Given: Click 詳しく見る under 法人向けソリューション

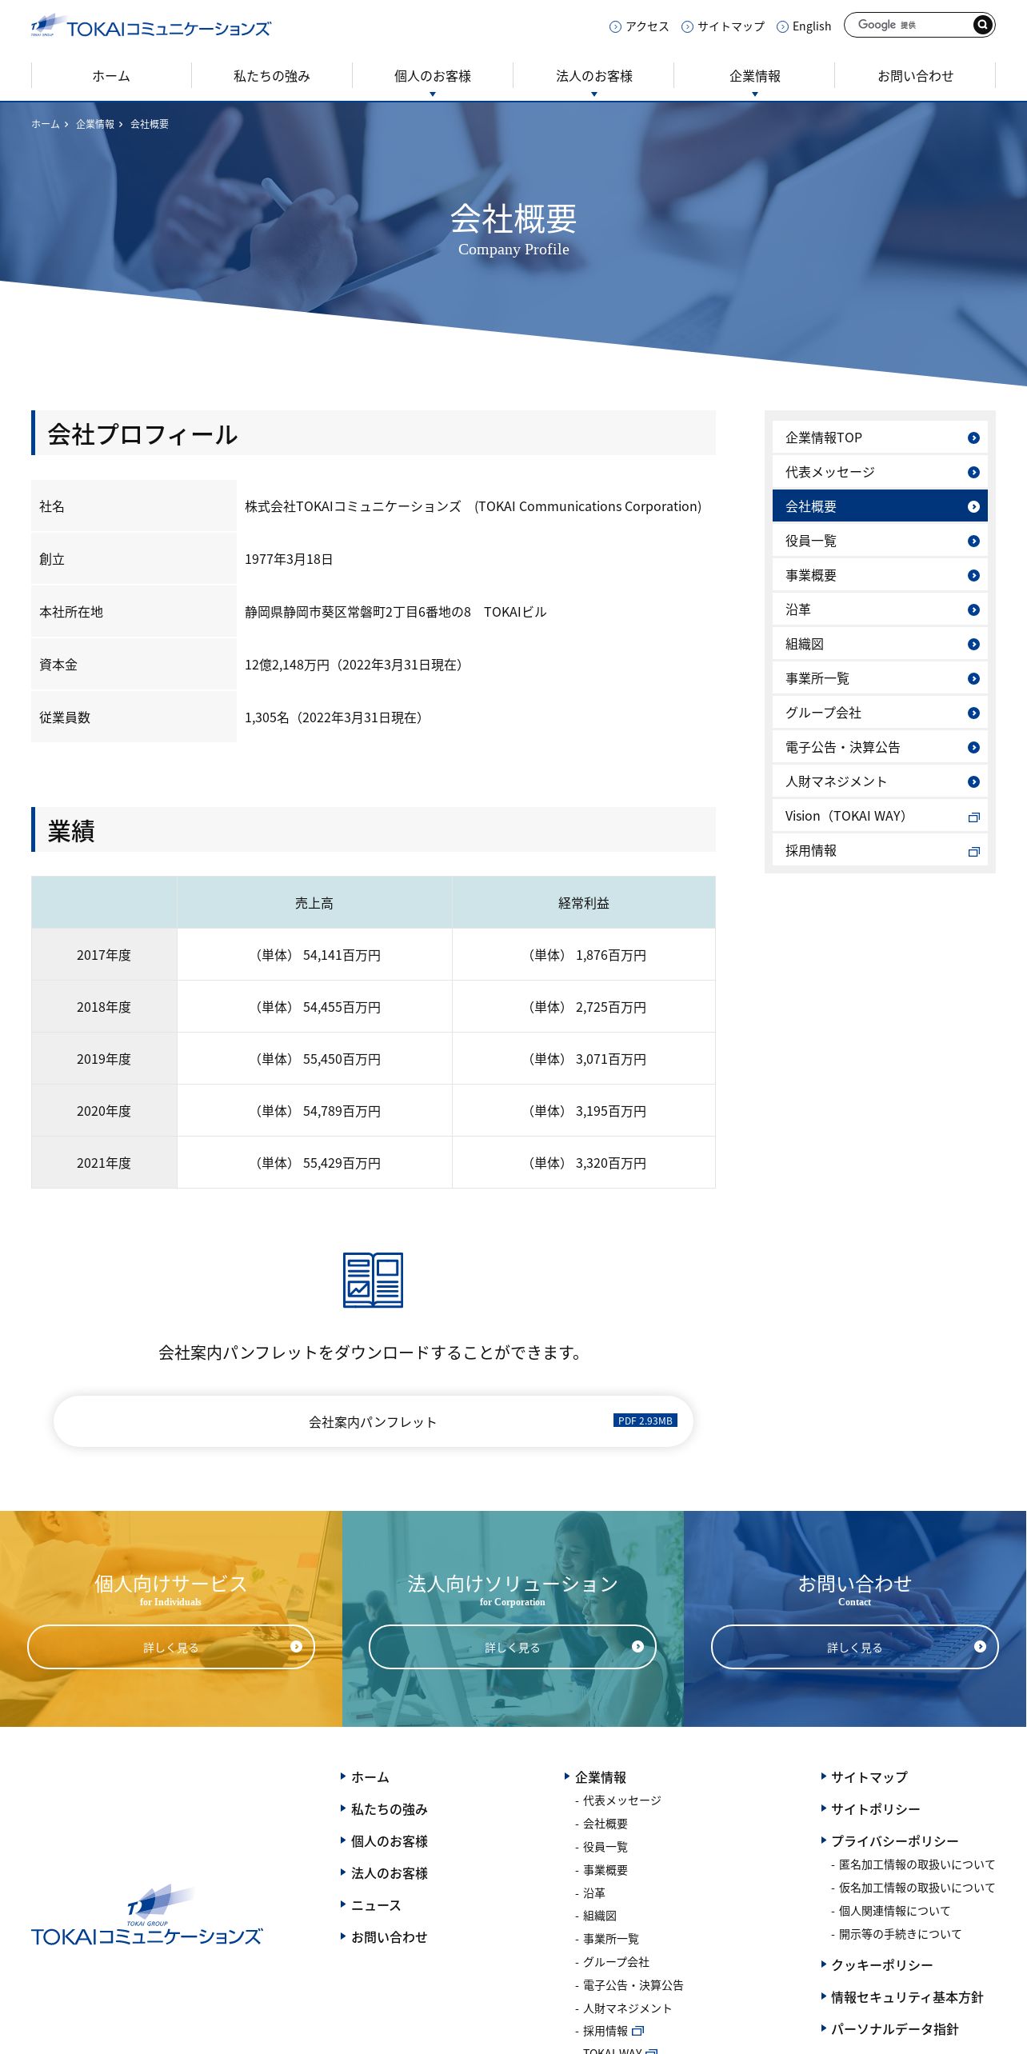Looking at the screenshot, I should 513,1647.
